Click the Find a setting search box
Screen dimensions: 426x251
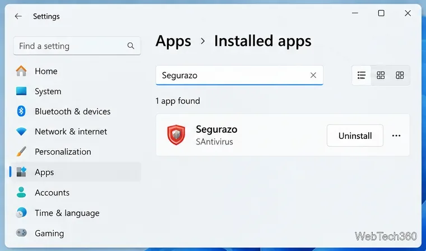point(77,46)
